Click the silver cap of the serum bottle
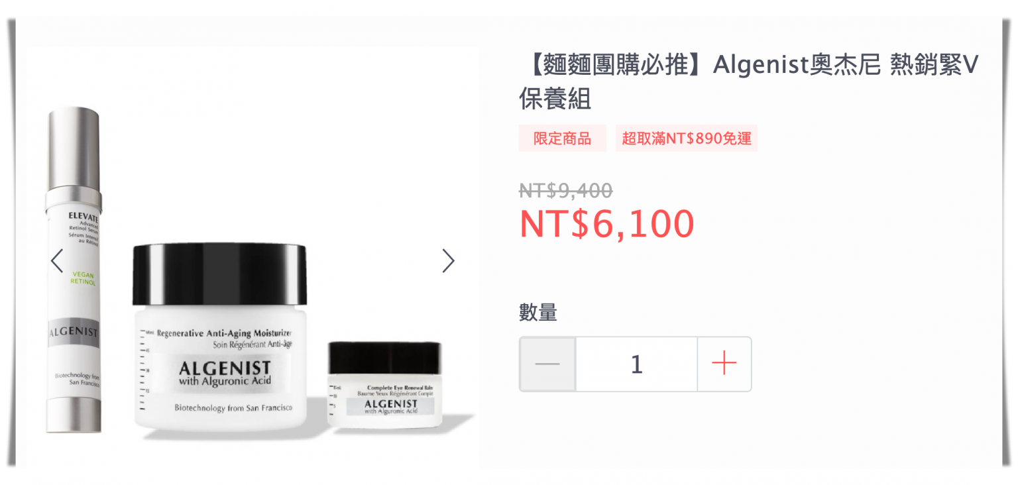Viewport: 1018px width, 485px height. 73,150
